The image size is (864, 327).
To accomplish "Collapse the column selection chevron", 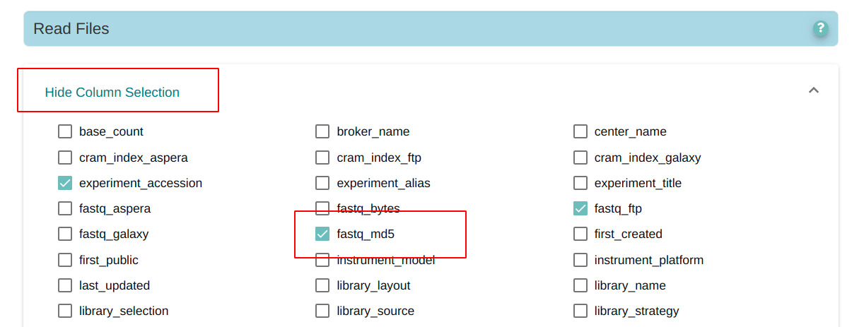I will 814,90.
